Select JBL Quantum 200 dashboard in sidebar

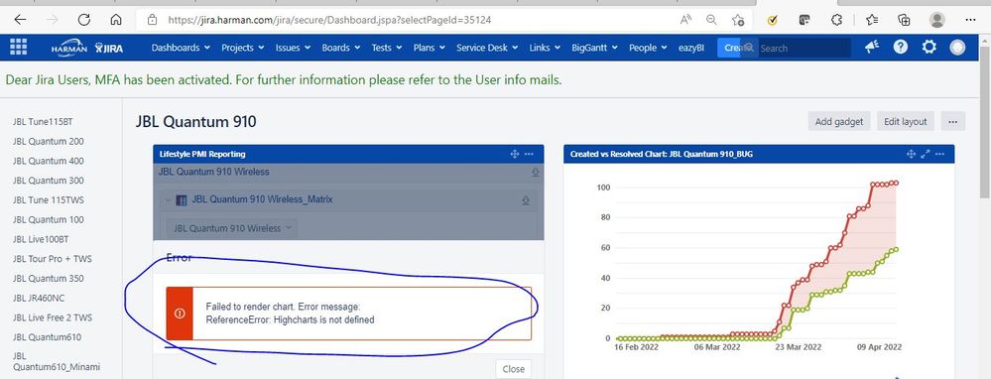click(x=48, y=142)
